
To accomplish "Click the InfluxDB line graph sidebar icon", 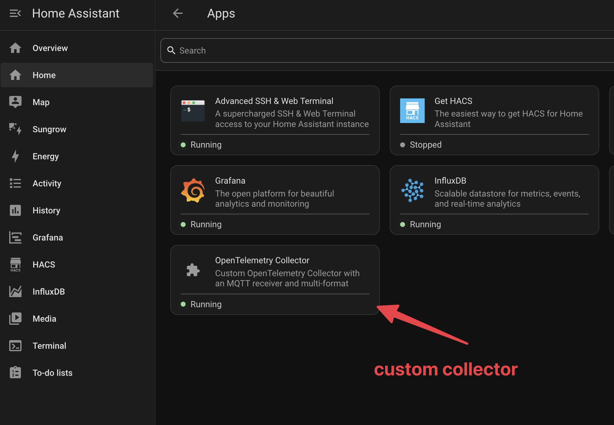I will point(15,292).
